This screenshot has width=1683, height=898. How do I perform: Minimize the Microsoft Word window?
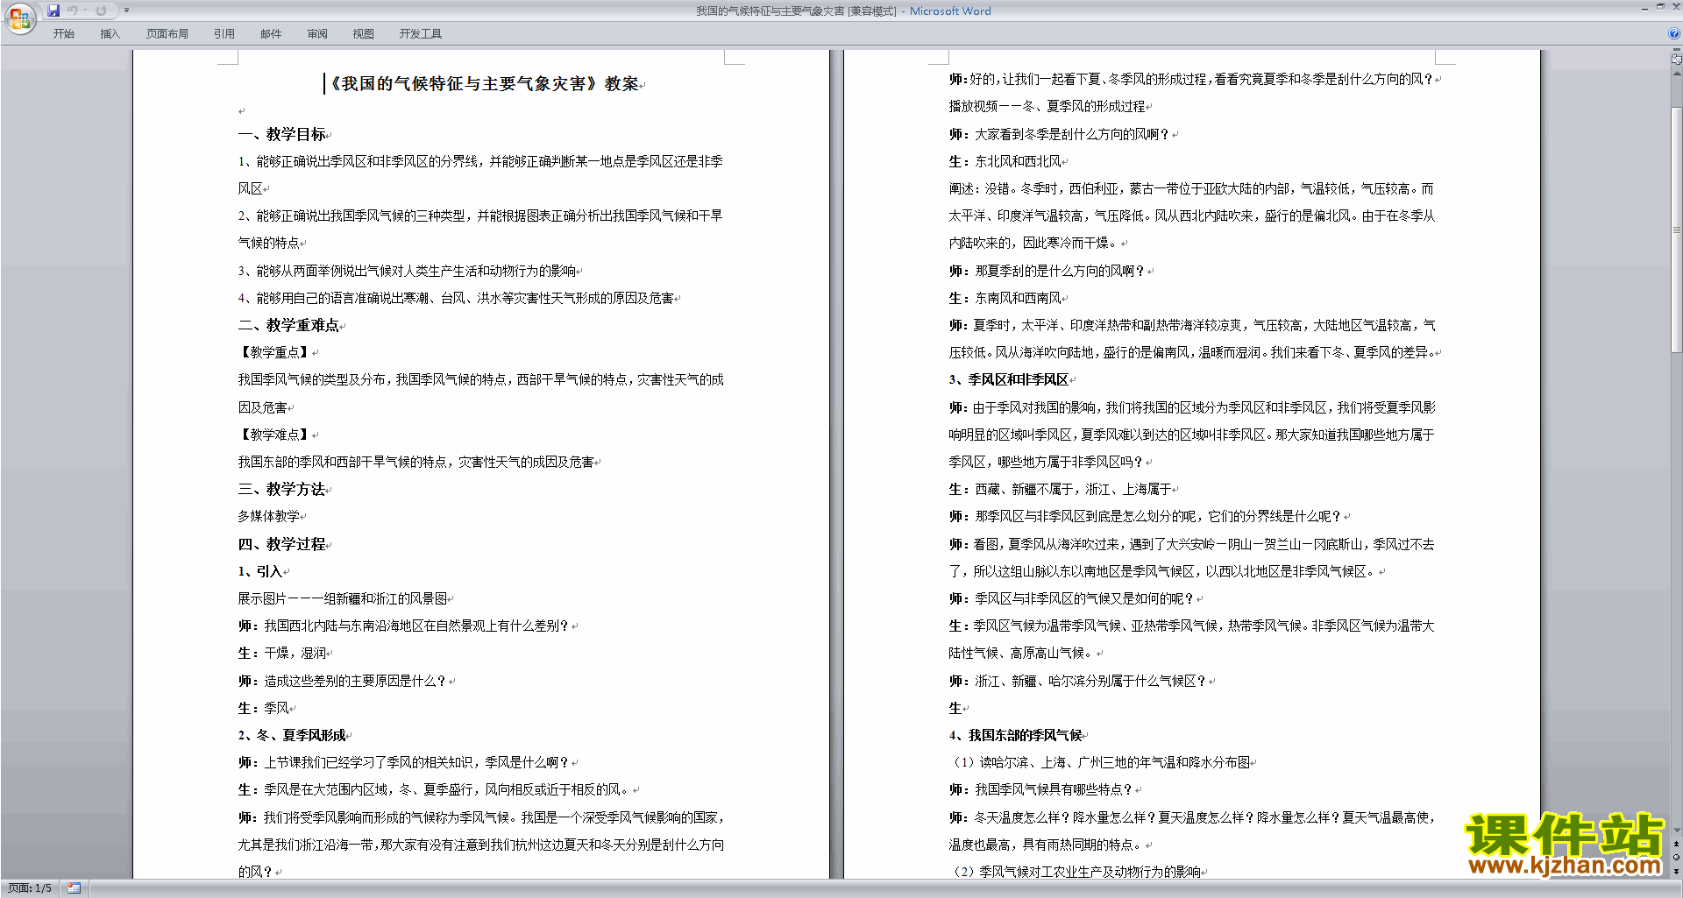coord(1644,8)
